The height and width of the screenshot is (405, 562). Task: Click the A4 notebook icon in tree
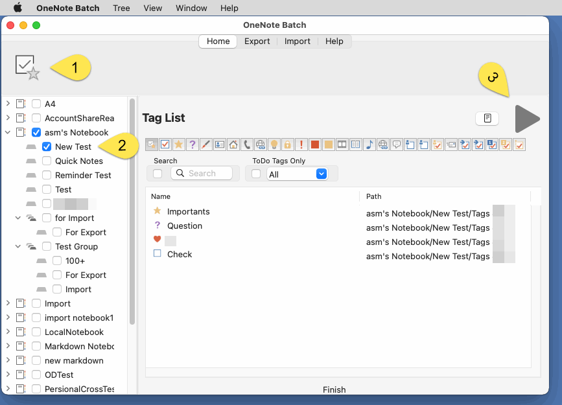(21, 104)
